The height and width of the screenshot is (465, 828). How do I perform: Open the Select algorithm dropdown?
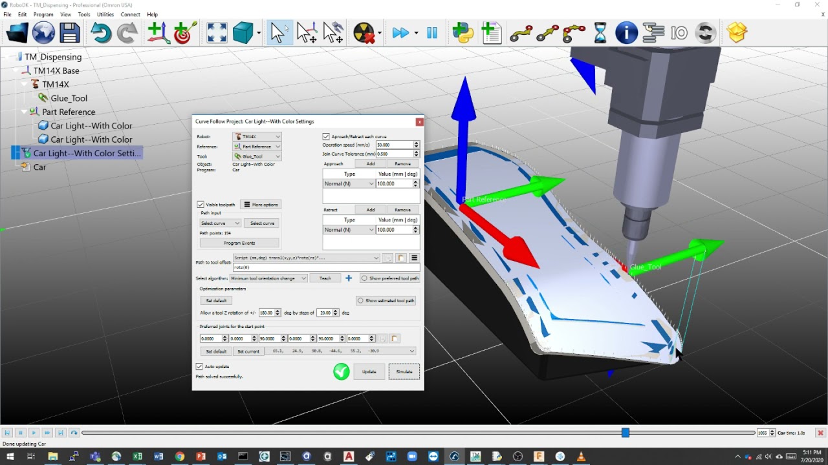click(269, 278)
